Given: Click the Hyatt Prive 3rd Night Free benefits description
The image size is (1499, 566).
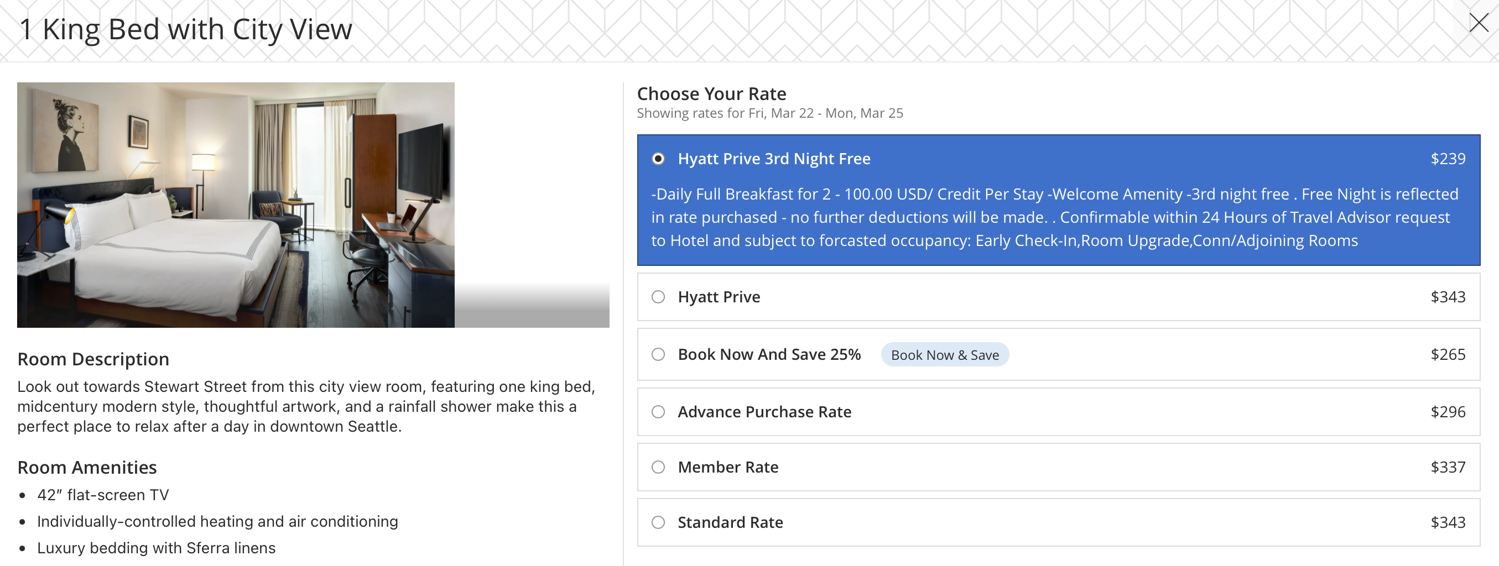Looking at the screenshot, I should [x=1053, y=217].
